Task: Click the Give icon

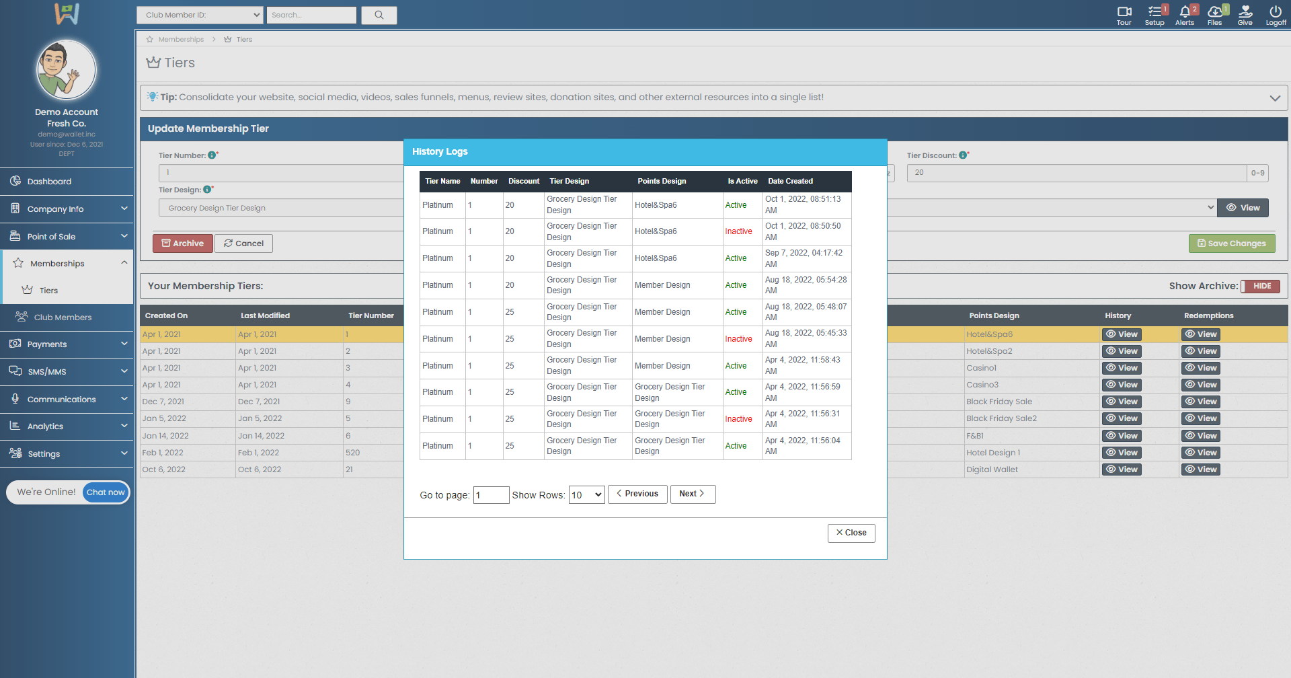Action: coord(1245,12)
